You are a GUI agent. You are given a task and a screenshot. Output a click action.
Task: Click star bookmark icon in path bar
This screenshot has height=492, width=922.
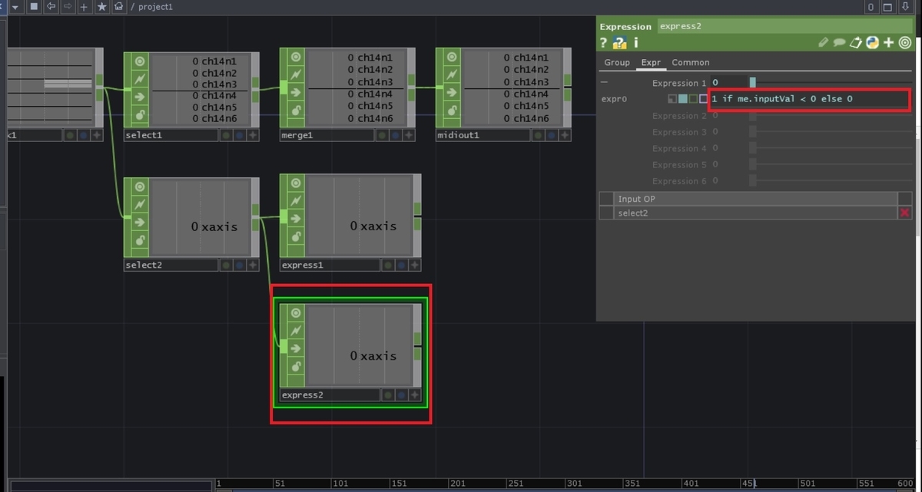coord(101,7)
